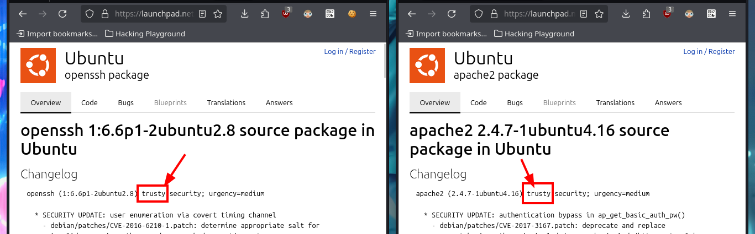Click Changelog heading on apache2 page

[x=438, y=175]
